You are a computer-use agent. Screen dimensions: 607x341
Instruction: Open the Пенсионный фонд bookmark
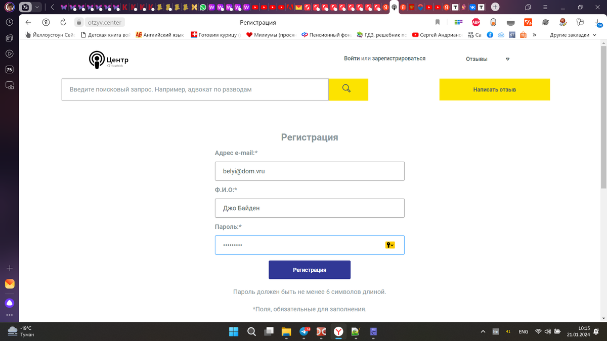(326, 35)
